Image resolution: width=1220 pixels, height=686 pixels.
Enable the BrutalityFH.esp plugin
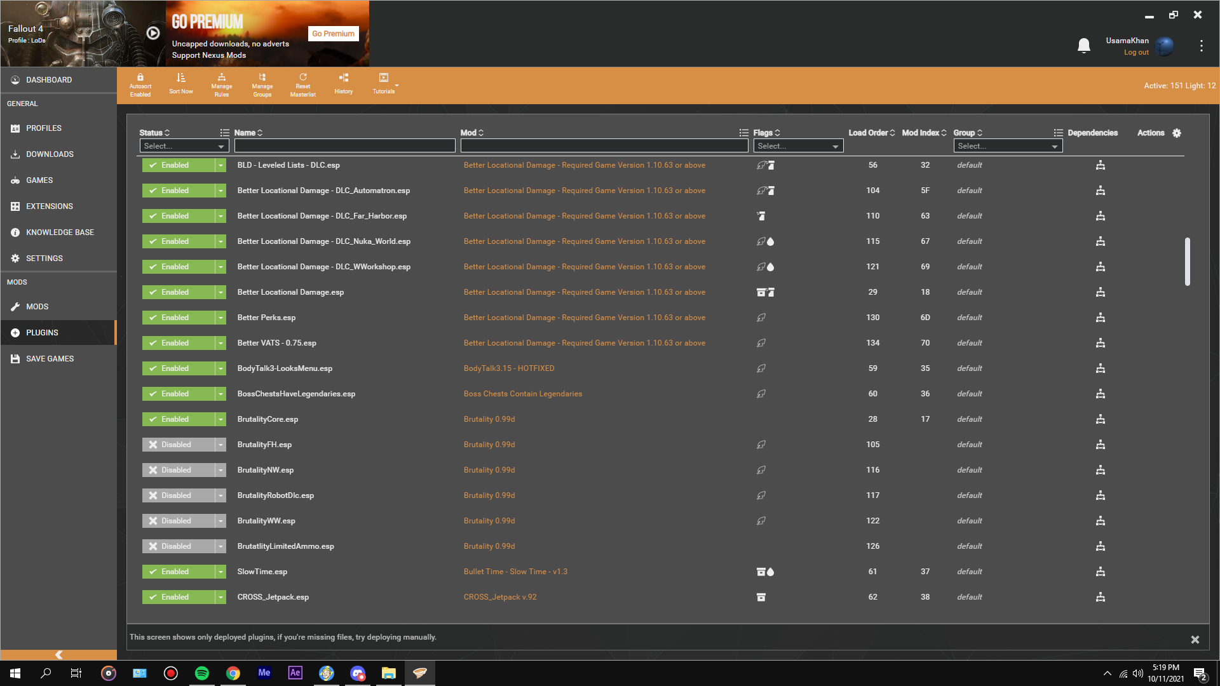point(179,445)
